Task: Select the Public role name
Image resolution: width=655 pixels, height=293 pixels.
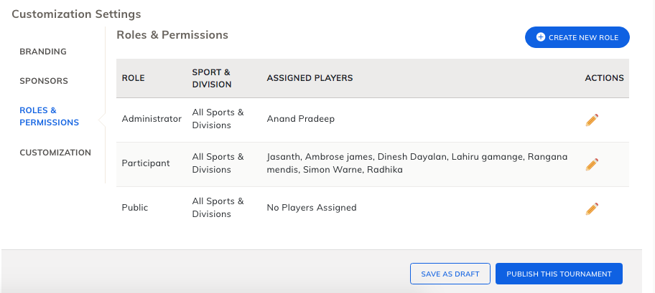Action: click(x=135, y=208)
